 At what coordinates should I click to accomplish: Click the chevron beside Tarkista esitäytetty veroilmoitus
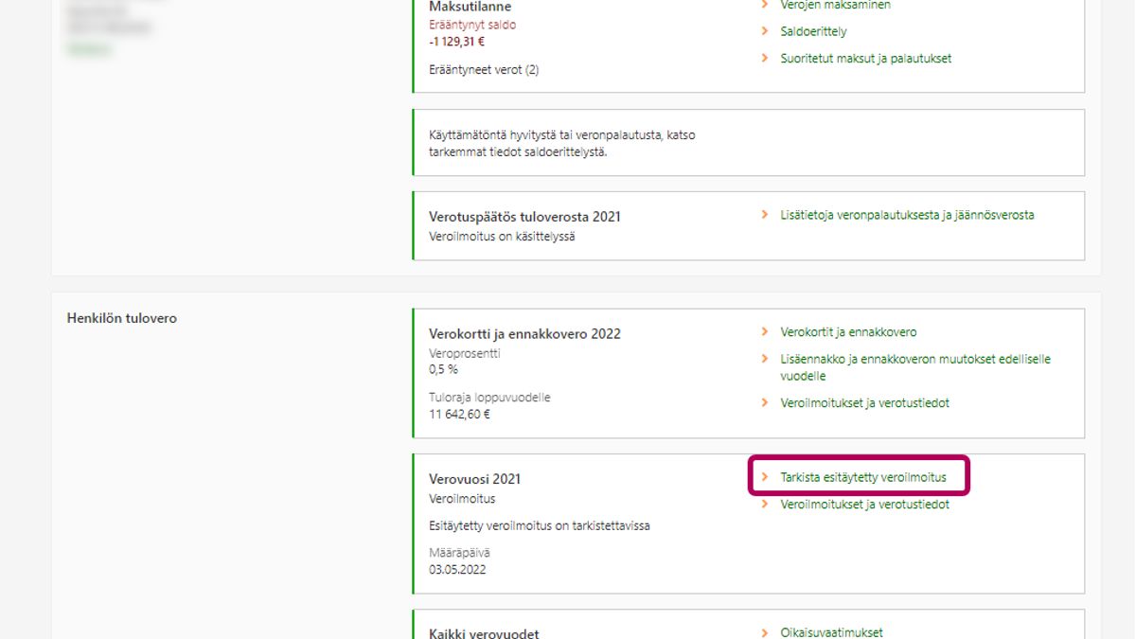(765, 477)
